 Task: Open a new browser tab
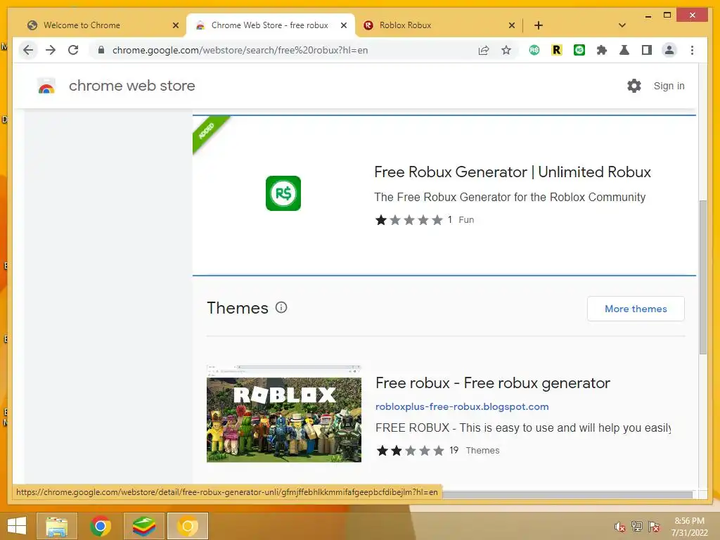(x=539, y=25)
